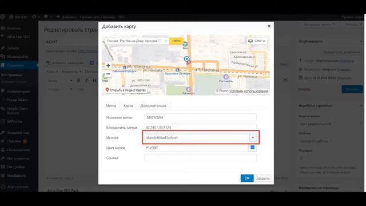Click WordPress logo in admin bar
Image resolution: width=366 pixels, height=206 pixels.
point(2,17)
